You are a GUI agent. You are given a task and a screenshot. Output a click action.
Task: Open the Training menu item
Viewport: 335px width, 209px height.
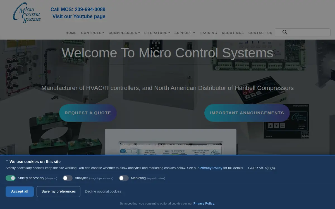pyautogui.click(x=208, y=33)
